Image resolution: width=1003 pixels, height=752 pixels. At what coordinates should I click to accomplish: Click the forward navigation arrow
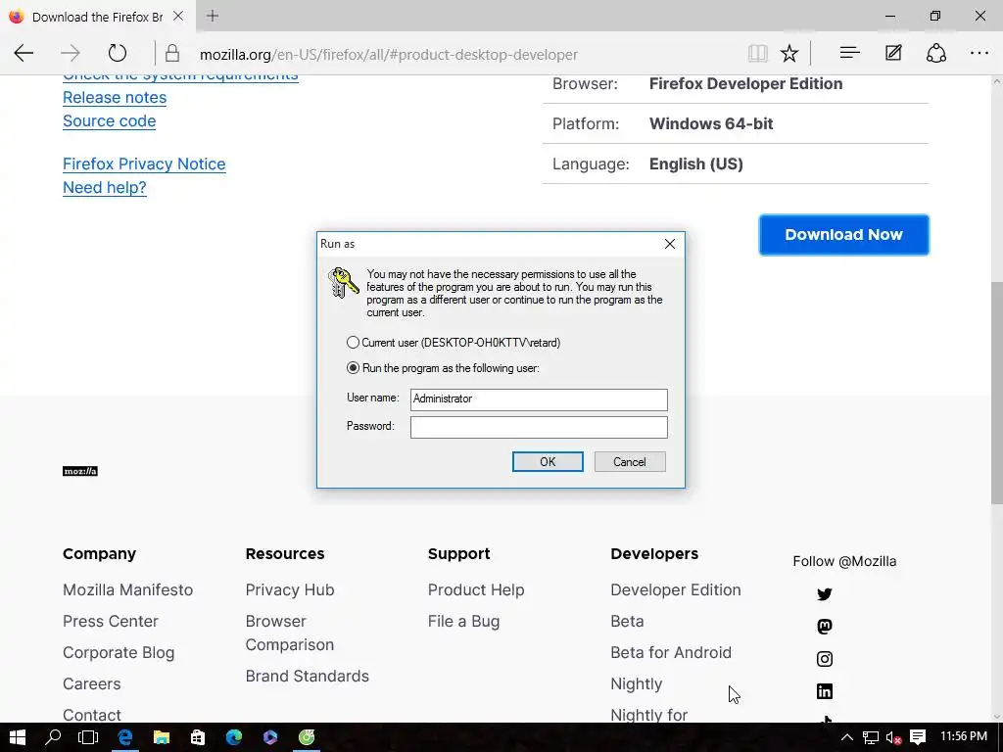click(x=71, y=53)
